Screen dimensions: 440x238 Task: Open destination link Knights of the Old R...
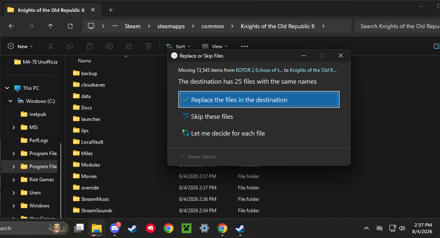pos(313,70)
